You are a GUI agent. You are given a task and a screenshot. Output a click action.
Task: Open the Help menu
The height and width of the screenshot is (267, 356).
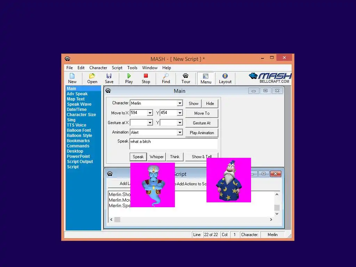[x=167, y=68]
